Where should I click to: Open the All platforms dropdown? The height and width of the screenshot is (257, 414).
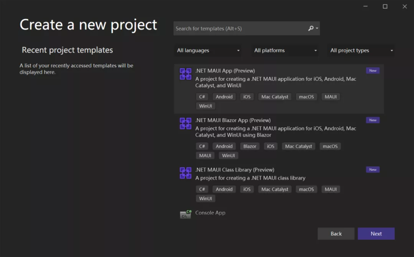tap(285, 50)
